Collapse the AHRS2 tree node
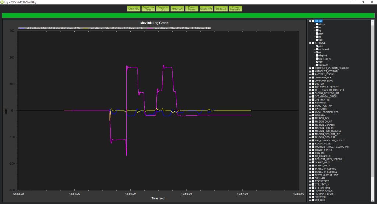This screenshot has height=204, width=377. coord(310,21)
